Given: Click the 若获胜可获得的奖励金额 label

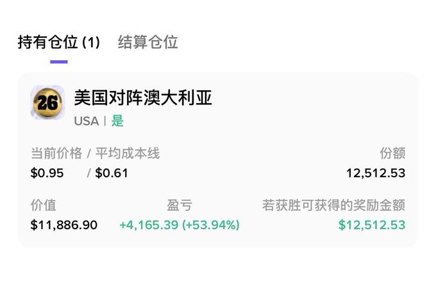Looking at the screenshot, I should (333, 205).
